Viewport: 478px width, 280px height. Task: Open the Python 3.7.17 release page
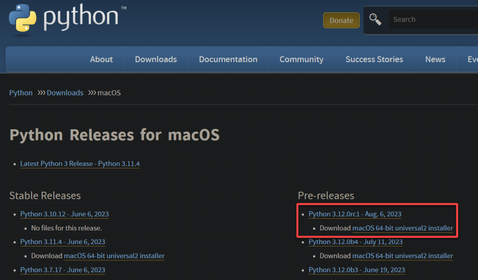point(62,270)
